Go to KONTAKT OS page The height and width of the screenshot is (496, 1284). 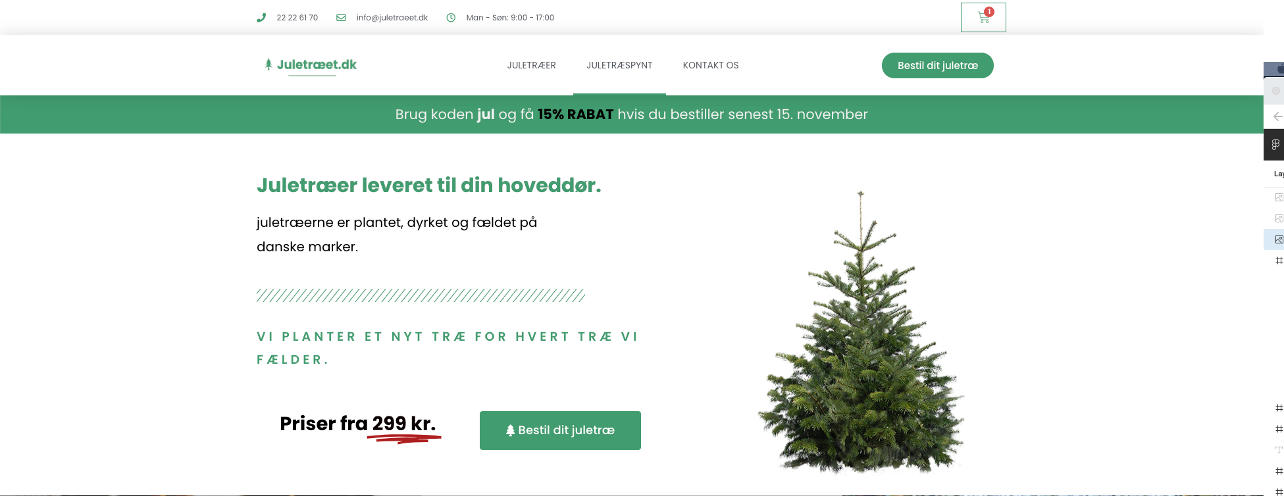coord(711,65)
